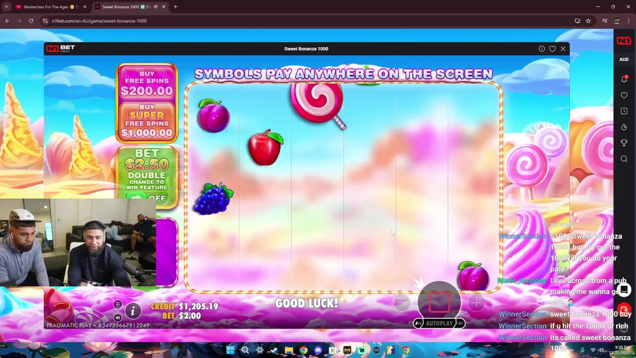Add Sweet Bonanza 1000 to favorites

pyautogui.click(x=552, y=49)
